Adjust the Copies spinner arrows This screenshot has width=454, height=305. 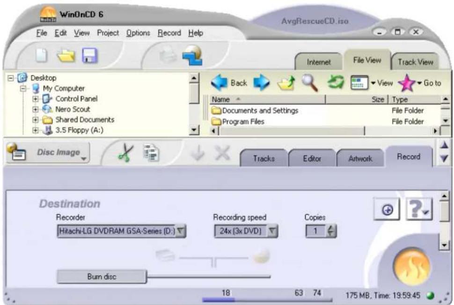coord(331,231)
